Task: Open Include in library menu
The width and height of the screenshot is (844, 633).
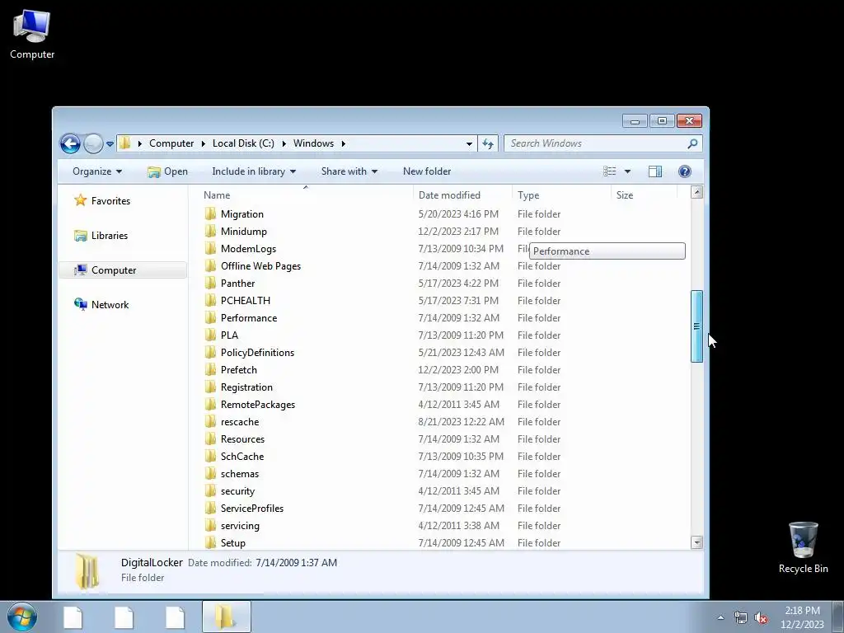Action: click(x=254, y=171)
